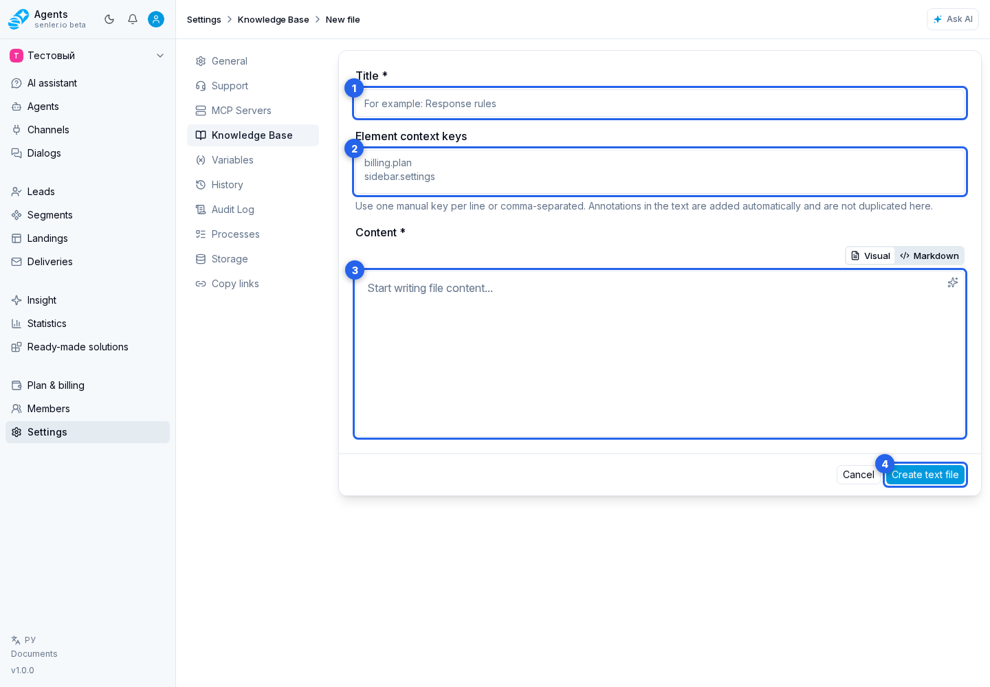
Task: Click the Landings layout icon
Action: (16, 238)
